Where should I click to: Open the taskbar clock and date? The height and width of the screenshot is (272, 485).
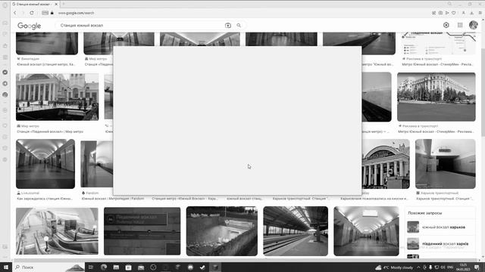[x=463, y=267]
